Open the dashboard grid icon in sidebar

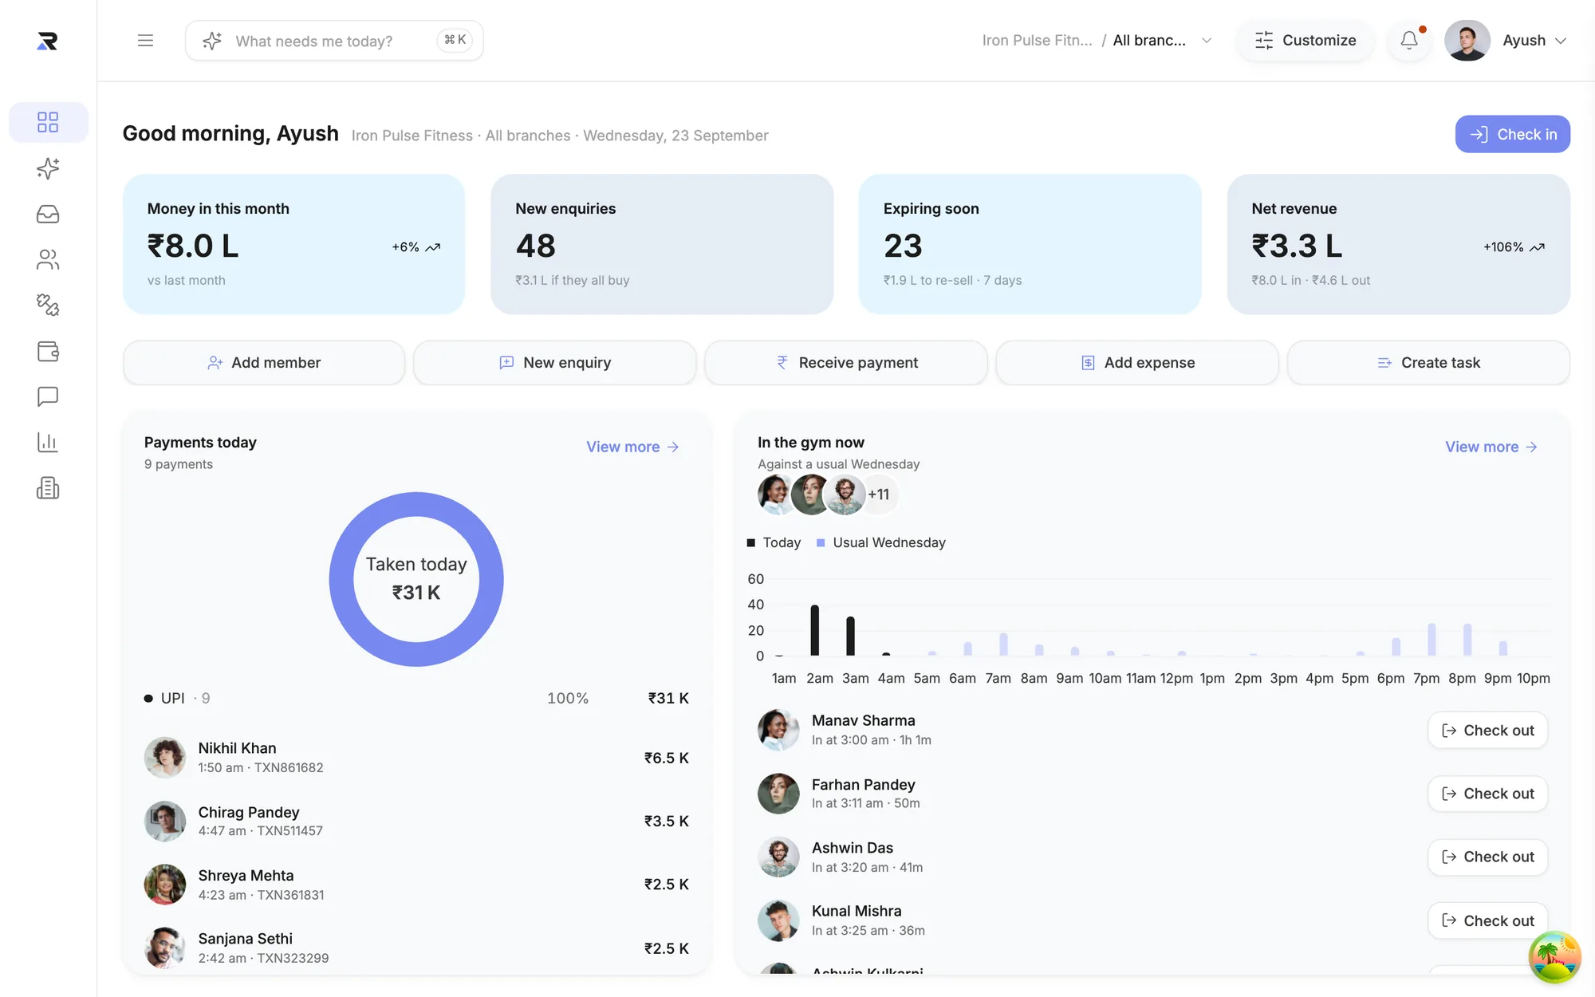click(48, 122)
